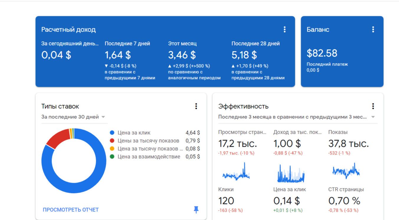Click the Типы ставок card title
The height and width of the screenshot is (220, 399).
click(x=60, y=106)
